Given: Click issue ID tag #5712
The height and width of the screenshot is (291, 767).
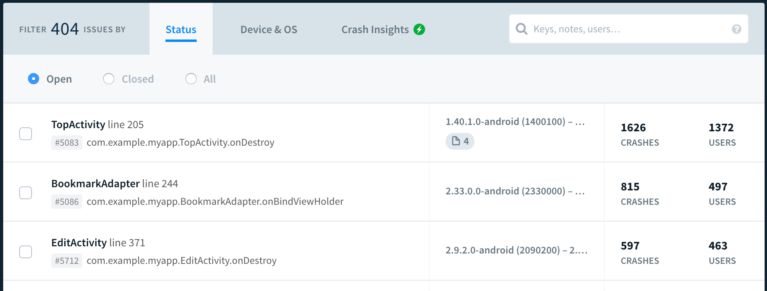Looking at the screenshot, I should [67, 261].
